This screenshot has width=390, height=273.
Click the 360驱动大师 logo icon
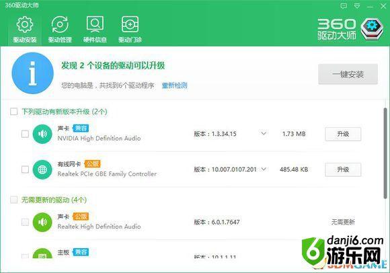(372, 29)
